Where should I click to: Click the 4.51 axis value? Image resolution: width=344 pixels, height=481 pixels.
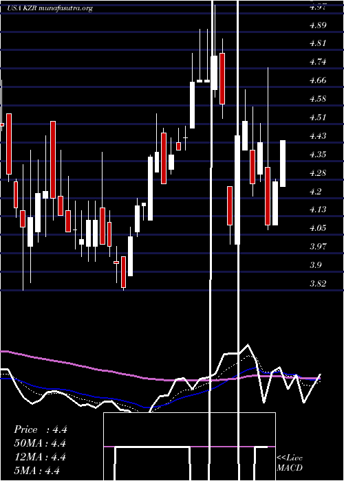point(318,118)
